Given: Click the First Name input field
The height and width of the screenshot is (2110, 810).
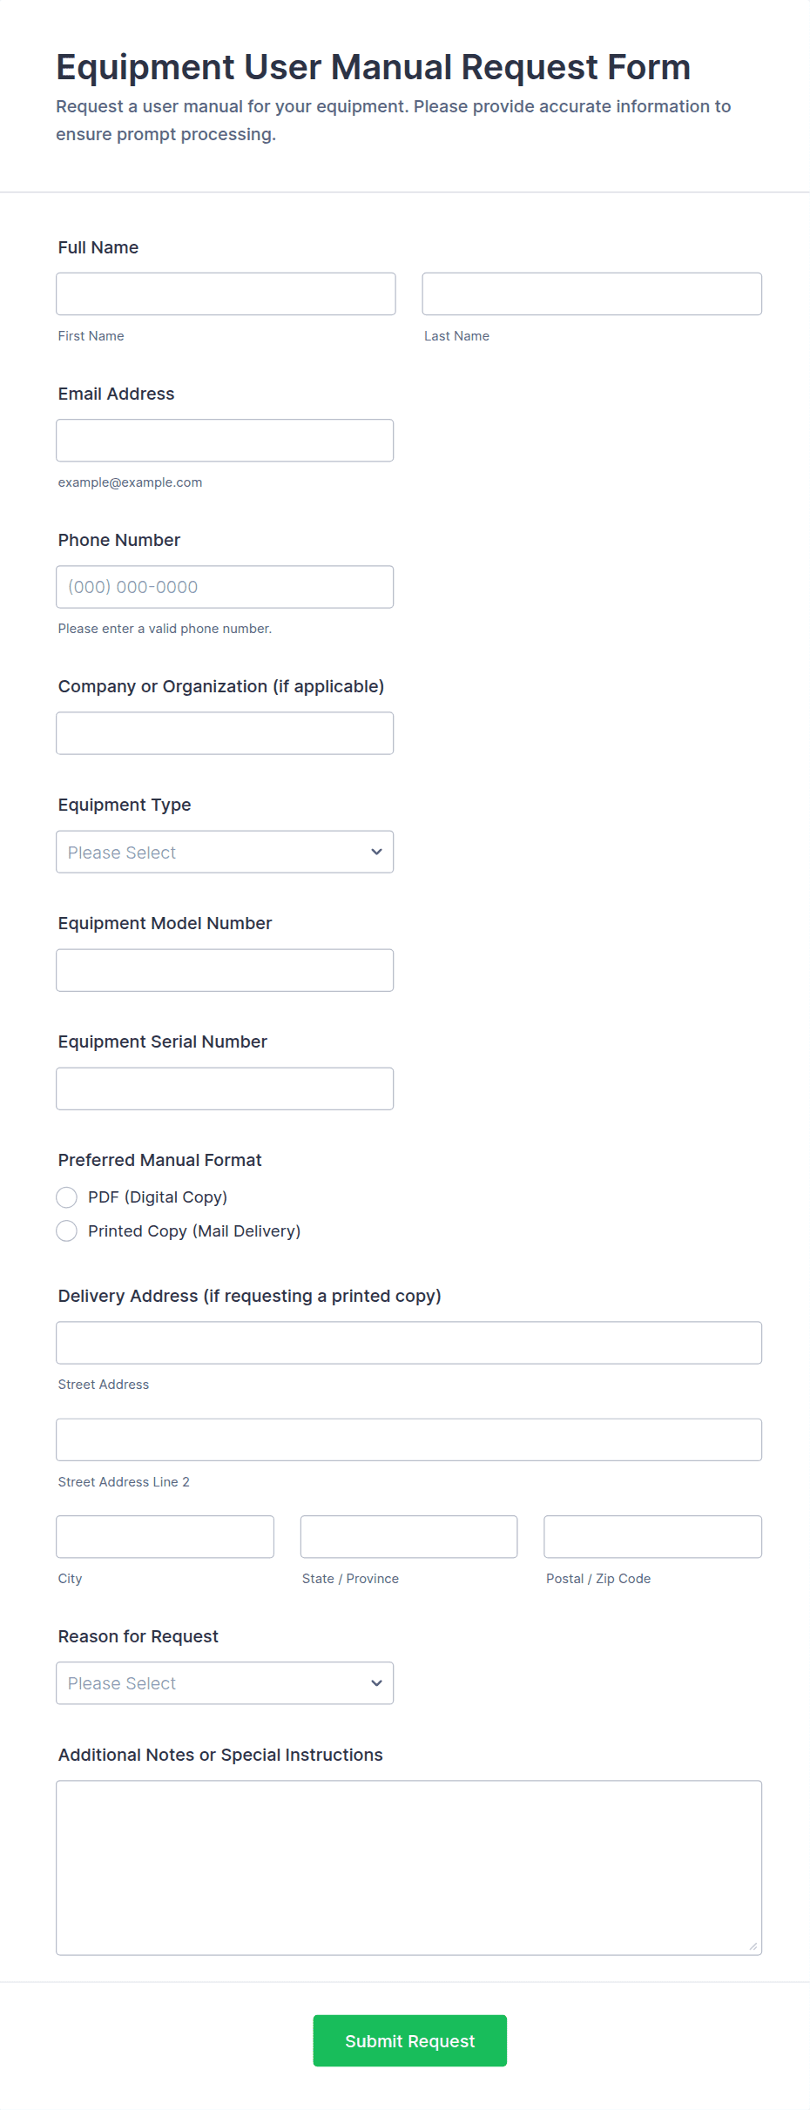Looking at the screenshot, I should point(226,294).
